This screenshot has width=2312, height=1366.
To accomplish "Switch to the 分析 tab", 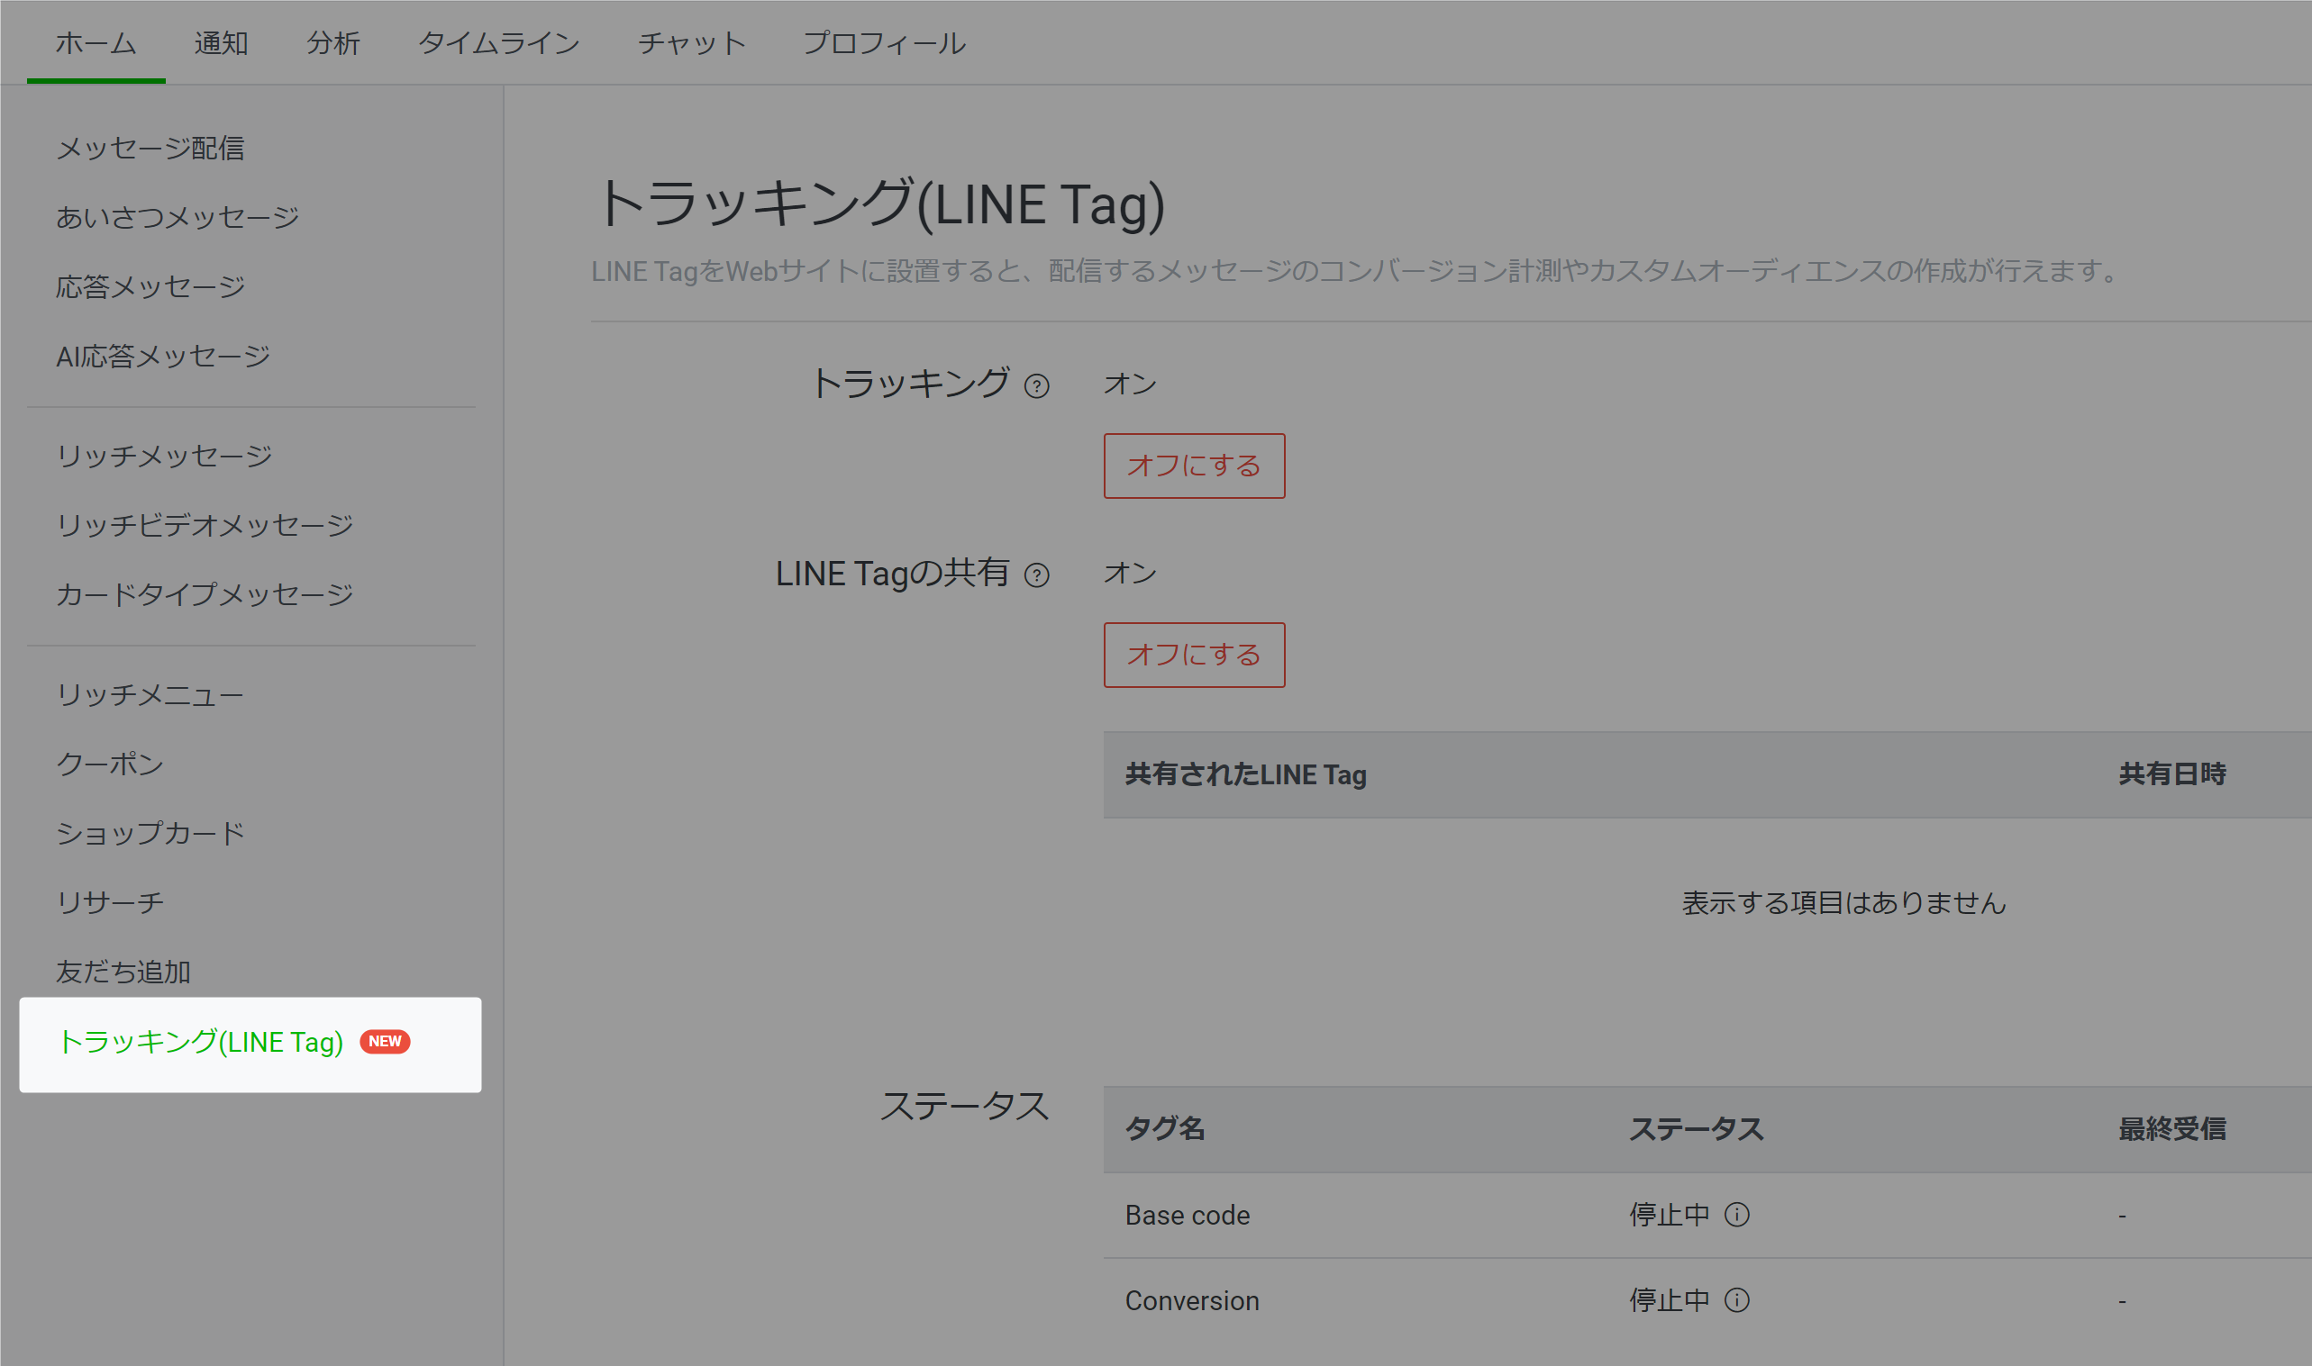I will point(333,43).
